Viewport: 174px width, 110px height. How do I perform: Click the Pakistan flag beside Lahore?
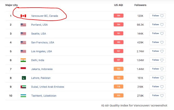(x=24, y=78)
